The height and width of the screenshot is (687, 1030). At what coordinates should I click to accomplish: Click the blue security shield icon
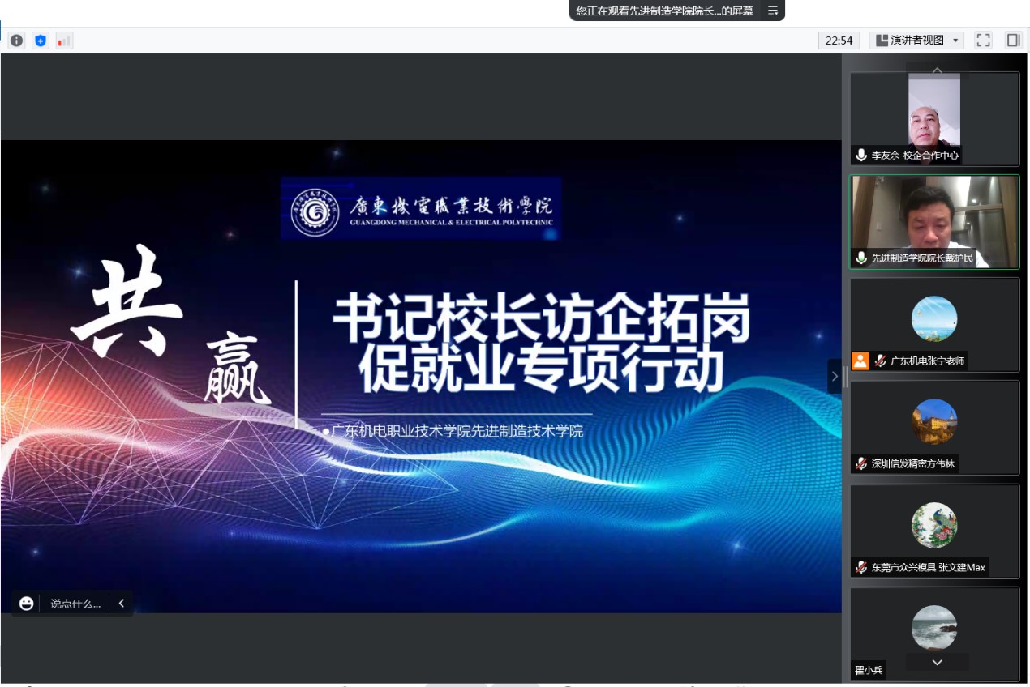tap(41, 41)
